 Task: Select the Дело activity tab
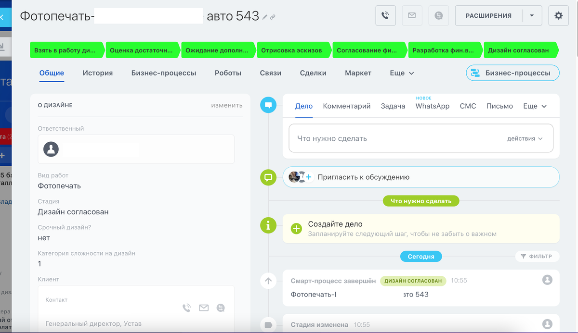pyautogui.click(x=304, y=106)
